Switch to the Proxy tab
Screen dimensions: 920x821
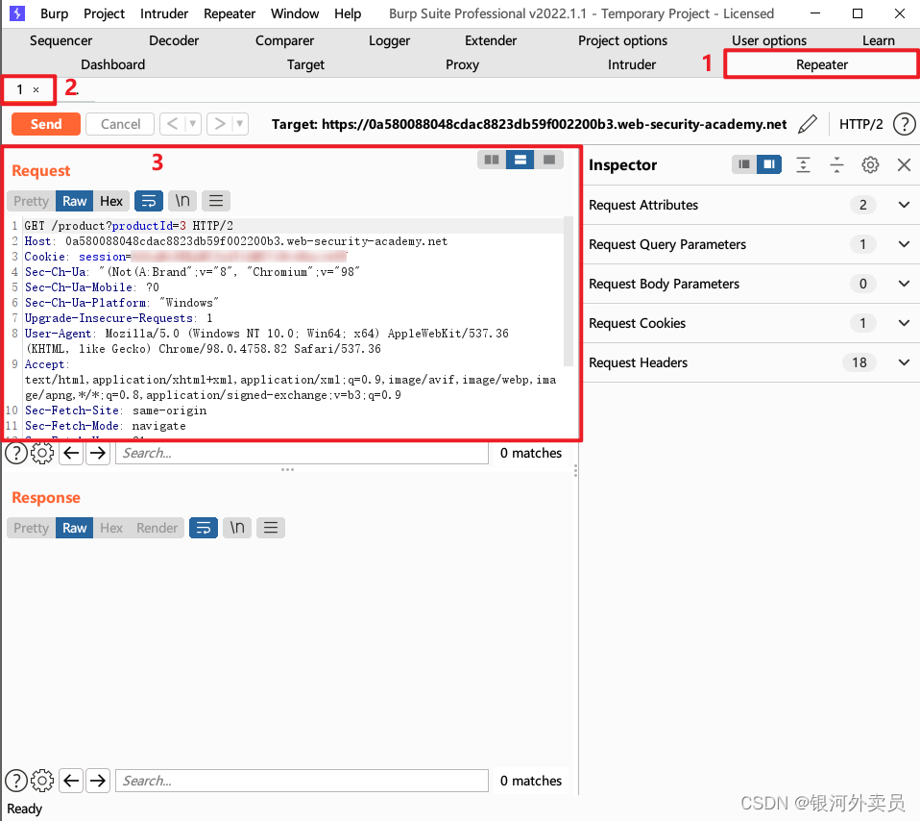462,64
